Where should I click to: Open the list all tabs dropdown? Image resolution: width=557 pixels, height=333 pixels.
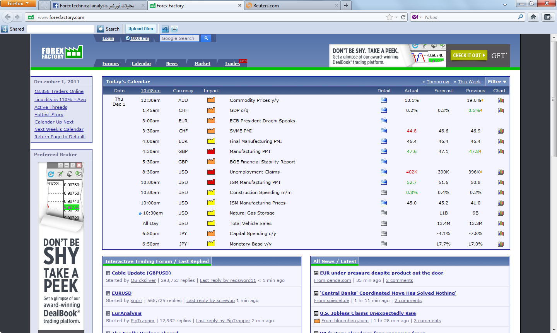click(505, 5)
